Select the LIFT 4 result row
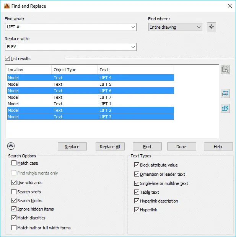This screenshot has width=236, height=237. 91,78
